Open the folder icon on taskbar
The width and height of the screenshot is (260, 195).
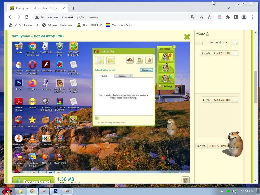[x=21, y=191]
